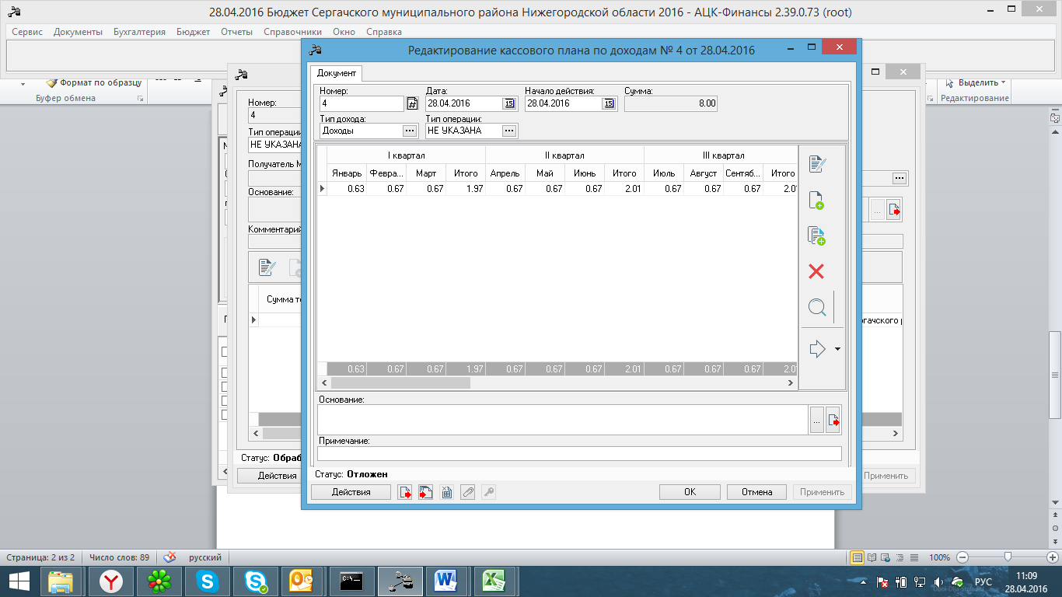Click the Word zoom slider handle
Screen dimensions: 1062x597
click(1008, 557)
